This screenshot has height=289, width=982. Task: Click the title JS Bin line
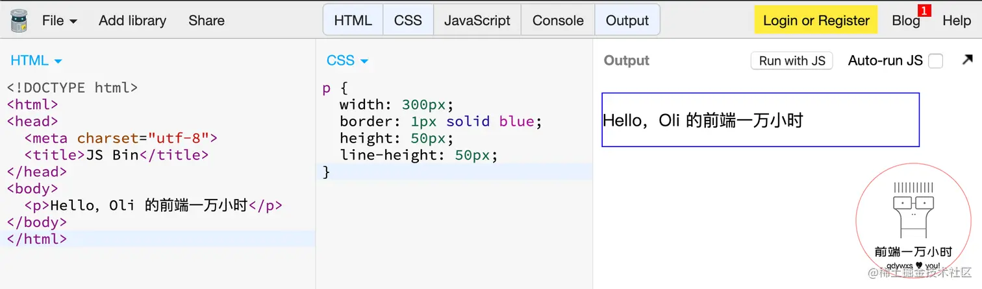(117, 155)
